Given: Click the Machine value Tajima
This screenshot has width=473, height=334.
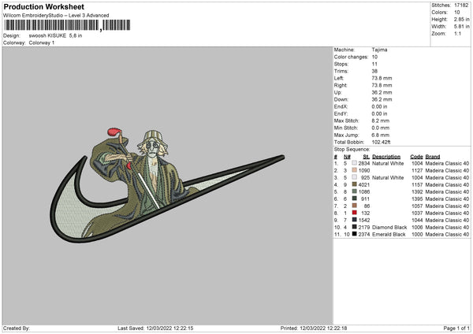Looking at the screenshot, I should pyautogui.click(x=379, y=50).
